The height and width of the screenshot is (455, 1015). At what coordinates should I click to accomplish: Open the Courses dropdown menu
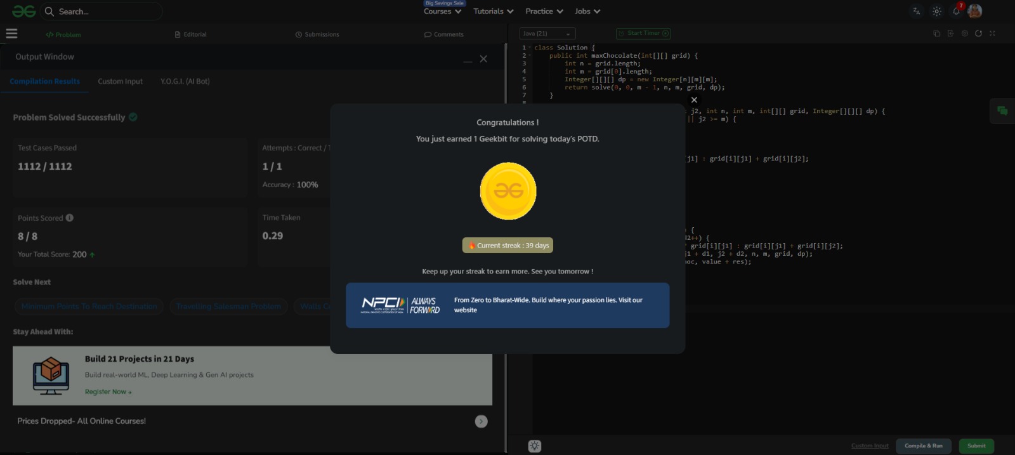pos(442,11)
